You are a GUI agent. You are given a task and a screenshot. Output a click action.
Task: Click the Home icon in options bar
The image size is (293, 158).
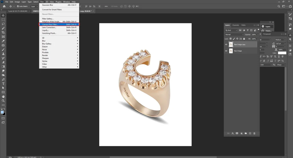coord(4,6)
